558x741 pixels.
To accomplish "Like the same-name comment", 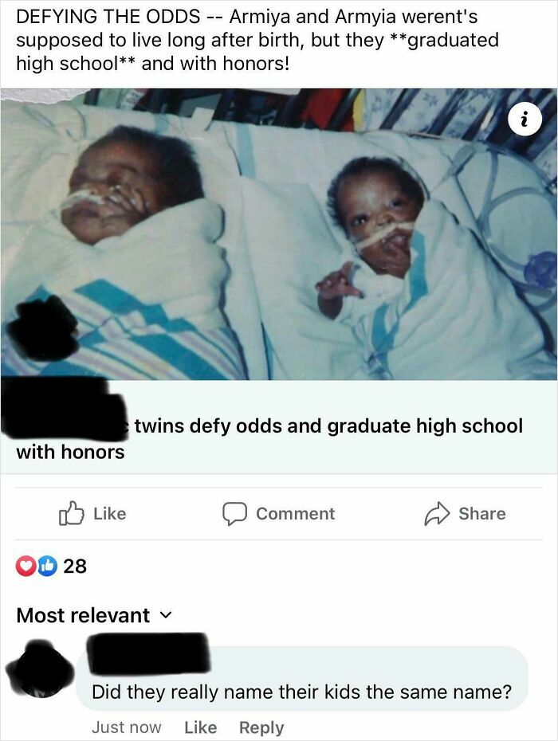I will click(201, 727).
